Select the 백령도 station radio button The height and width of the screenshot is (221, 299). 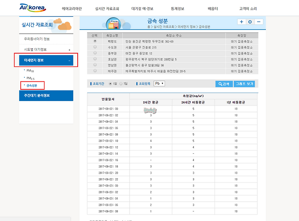(x=95, y=41)
